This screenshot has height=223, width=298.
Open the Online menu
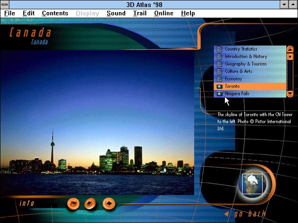click(163, 13)
